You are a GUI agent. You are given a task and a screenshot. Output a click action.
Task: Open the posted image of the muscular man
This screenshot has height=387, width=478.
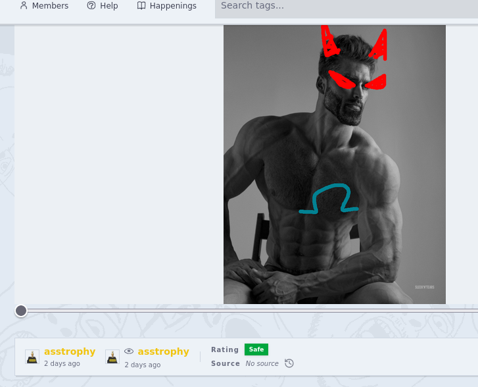tap(335, 164)
